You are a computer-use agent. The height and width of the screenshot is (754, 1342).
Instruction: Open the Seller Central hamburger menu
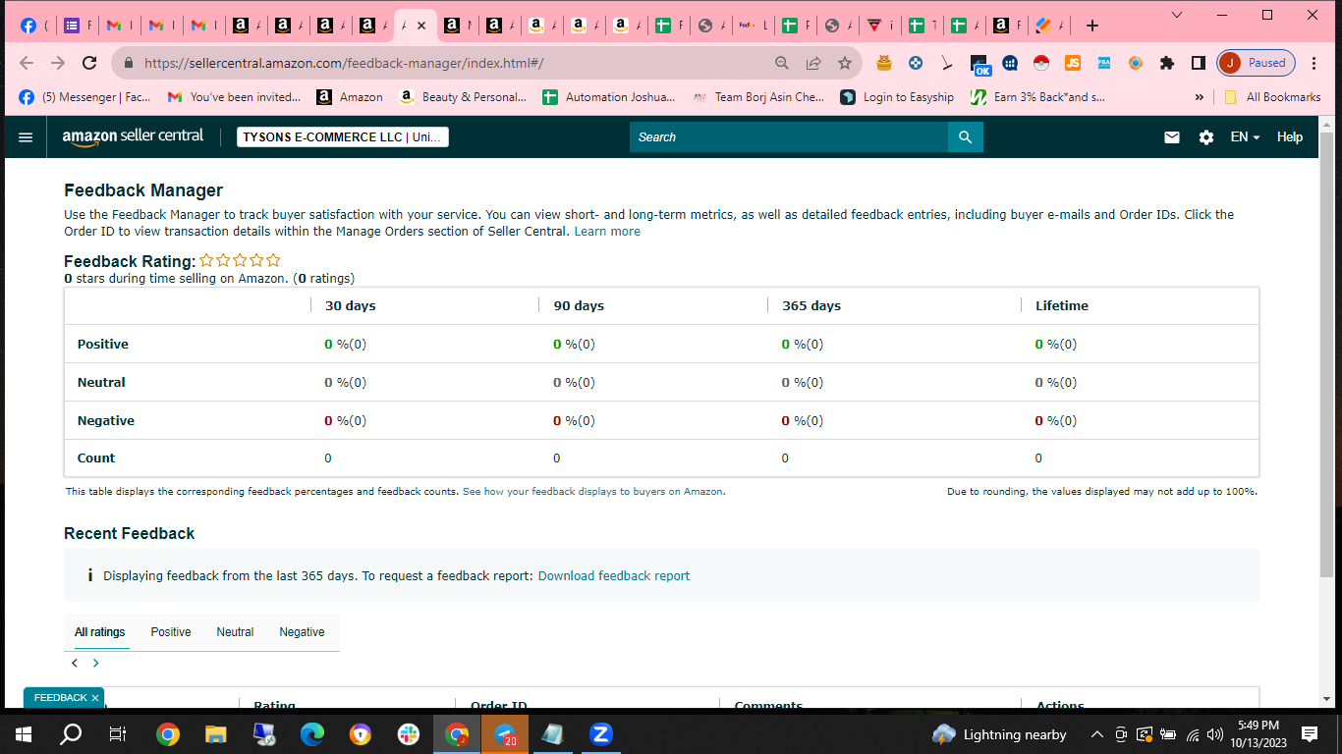click(x=26, y=137)
